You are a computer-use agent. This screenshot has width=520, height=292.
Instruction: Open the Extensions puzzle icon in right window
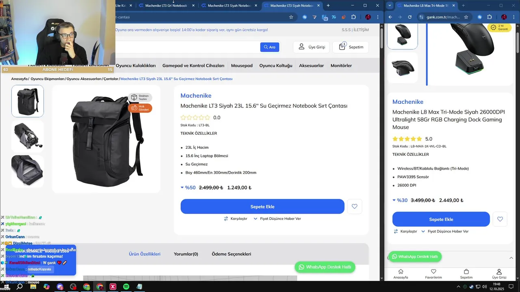click(490, 17)
